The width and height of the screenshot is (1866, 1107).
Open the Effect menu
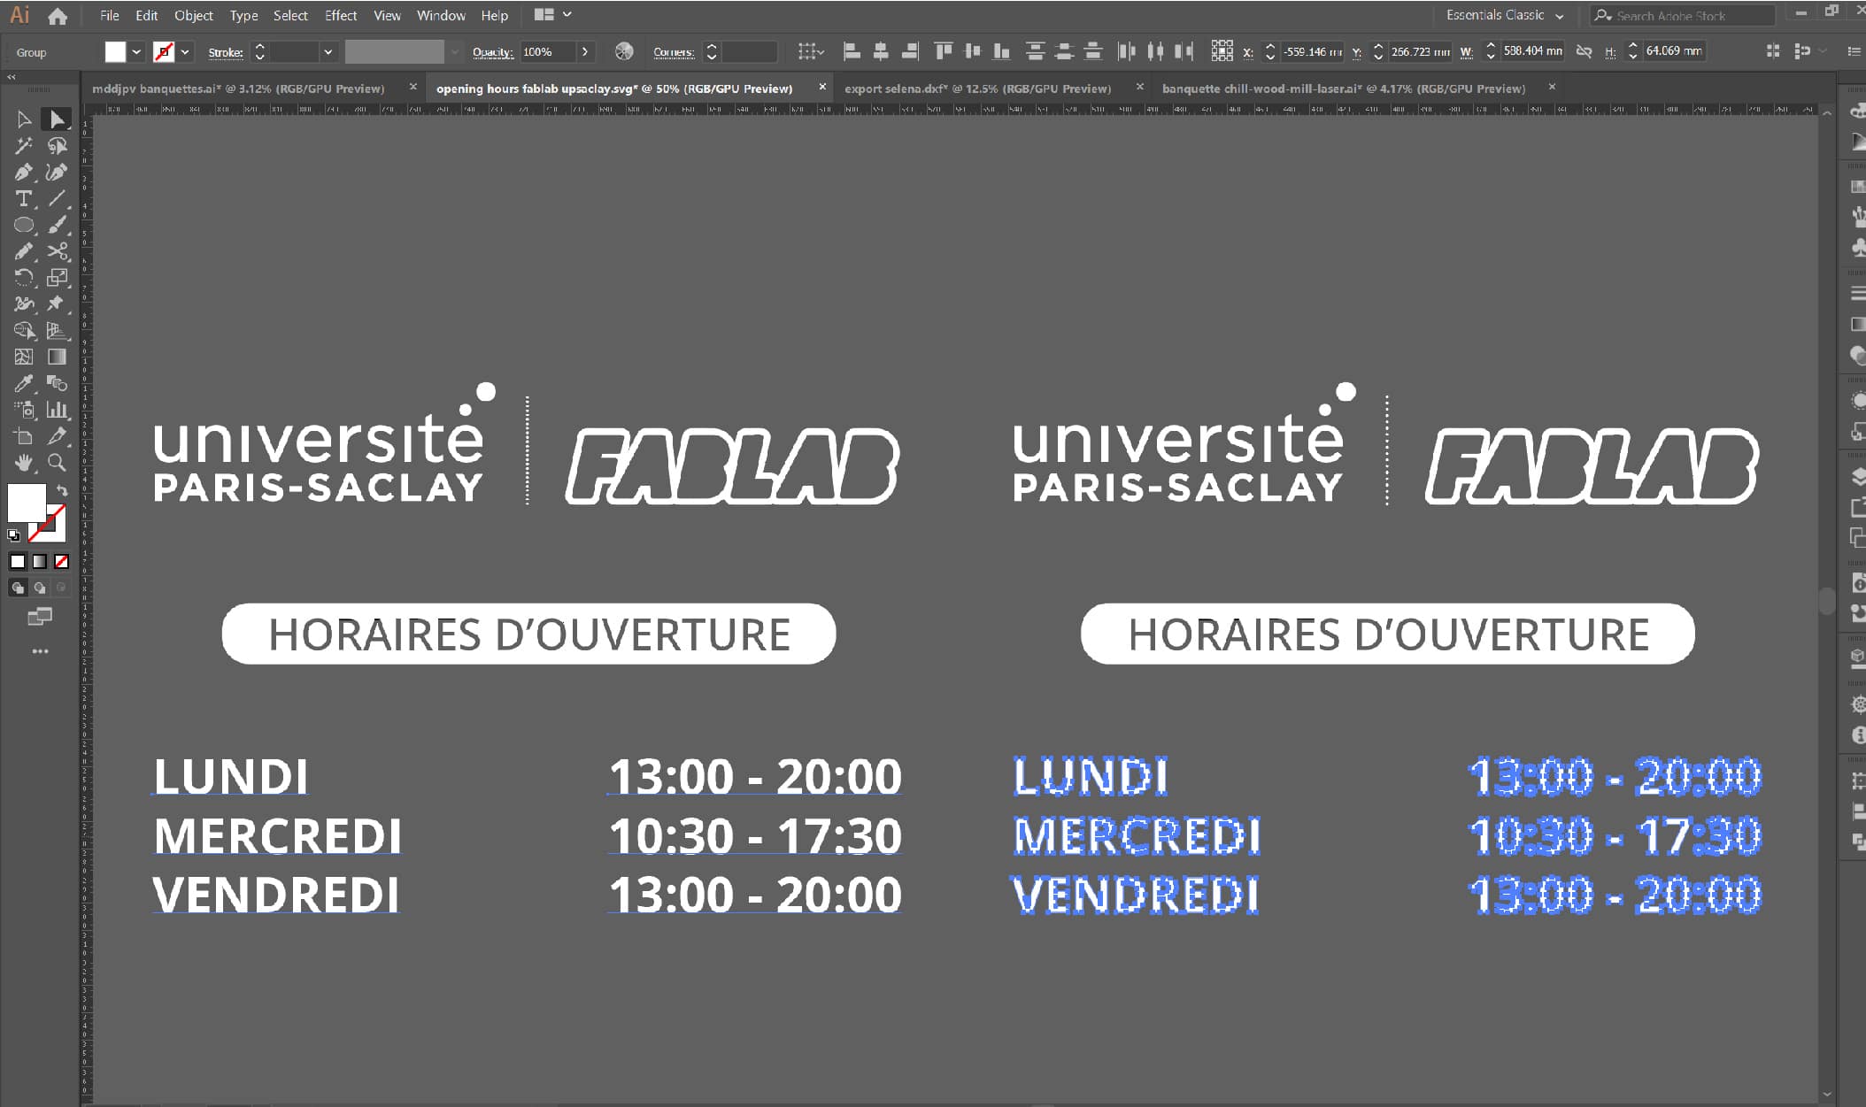(340, 15)
